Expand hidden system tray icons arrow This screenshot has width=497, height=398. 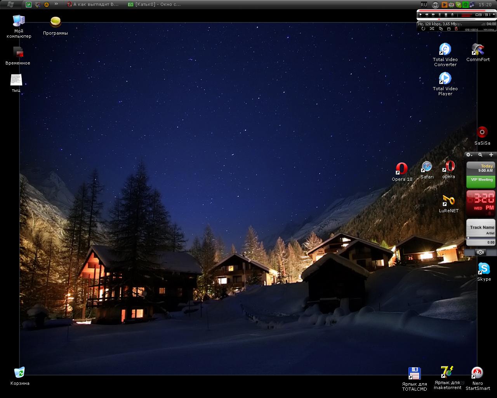tap(435, 5)
